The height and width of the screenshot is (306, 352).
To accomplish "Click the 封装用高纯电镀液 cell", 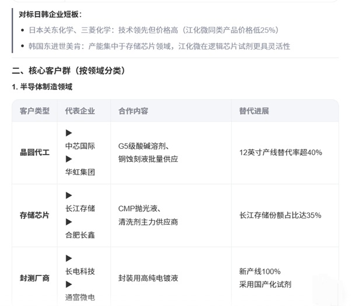I will coord(148,278).
